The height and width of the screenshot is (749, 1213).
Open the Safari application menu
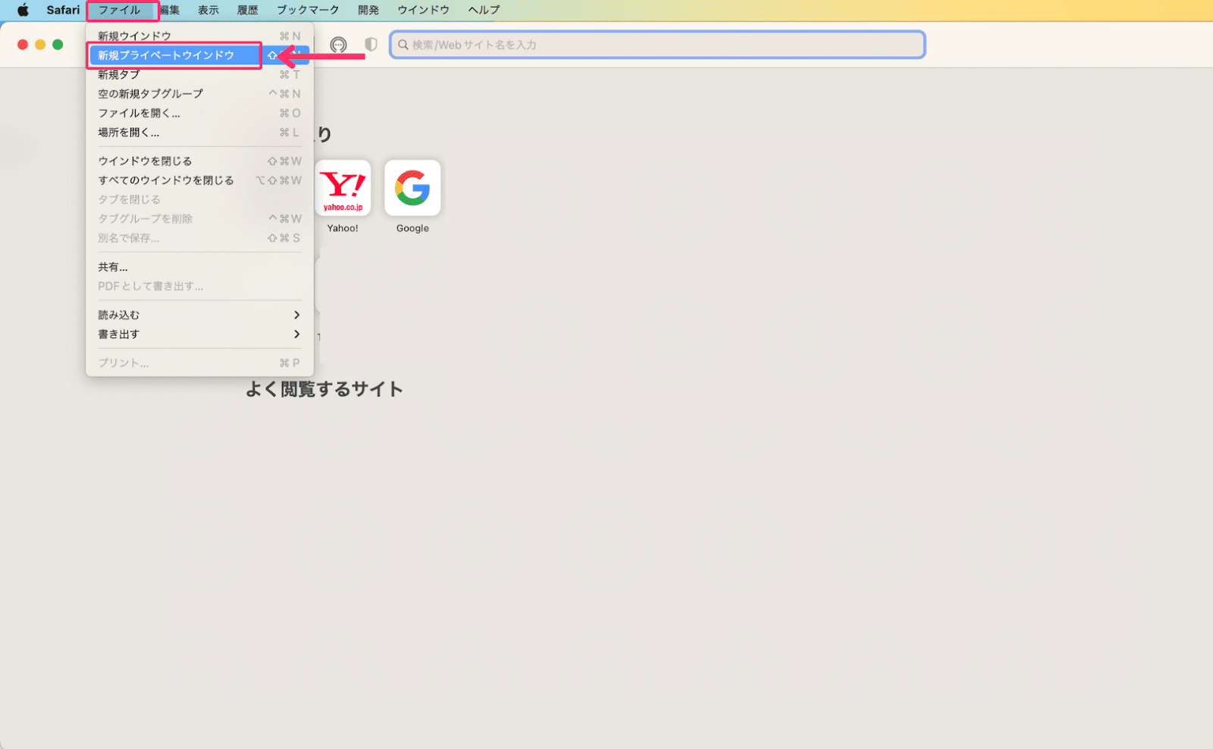click(63, 11)
